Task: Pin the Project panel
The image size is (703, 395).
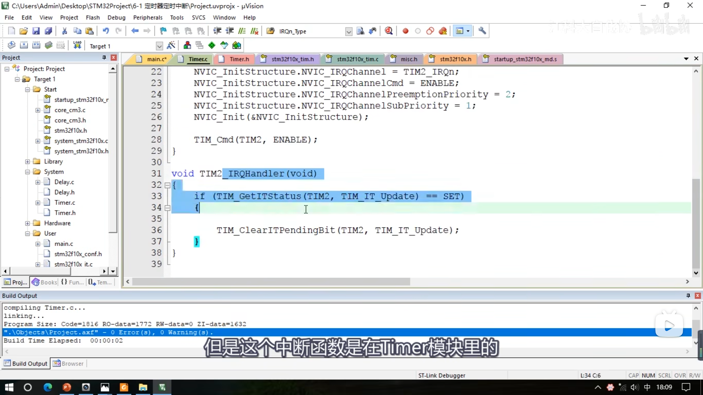Action: pos(104,57)
